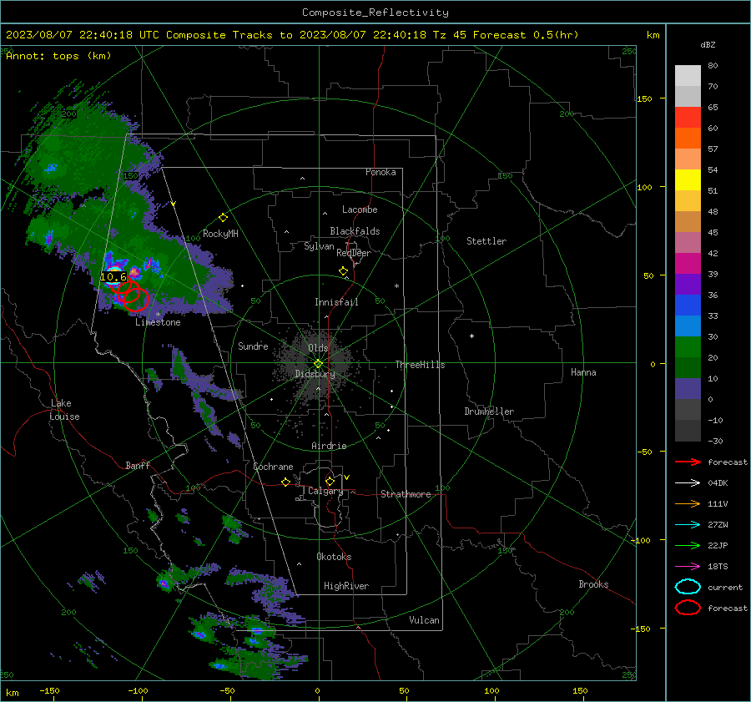This screenshot has width=751, height=702.
Task: Click the Limestone label
Action: click(158, 322)
